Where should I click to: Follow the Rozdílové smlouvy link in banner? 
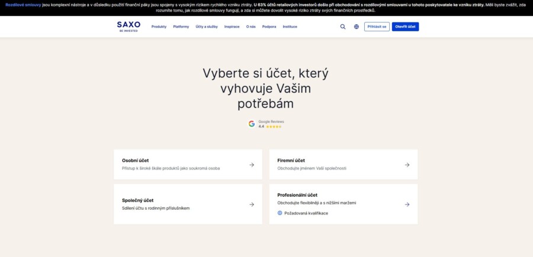pyautogui.click(x=23, y=5)
